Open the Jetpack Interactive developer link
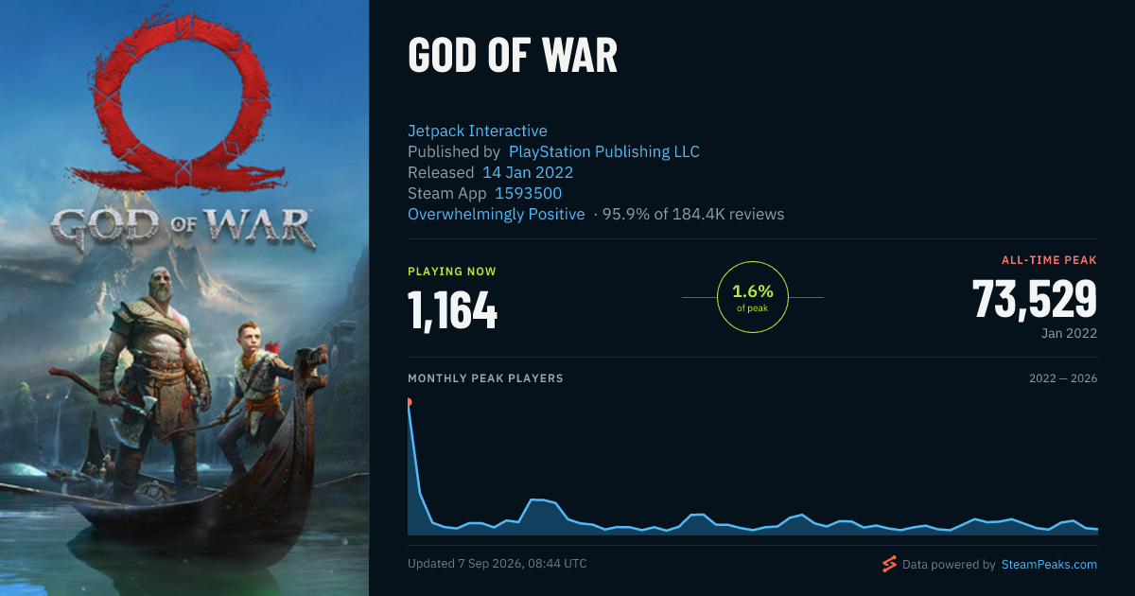The height and width of the screenshot is (596, 1135). (x=478, y=131)
